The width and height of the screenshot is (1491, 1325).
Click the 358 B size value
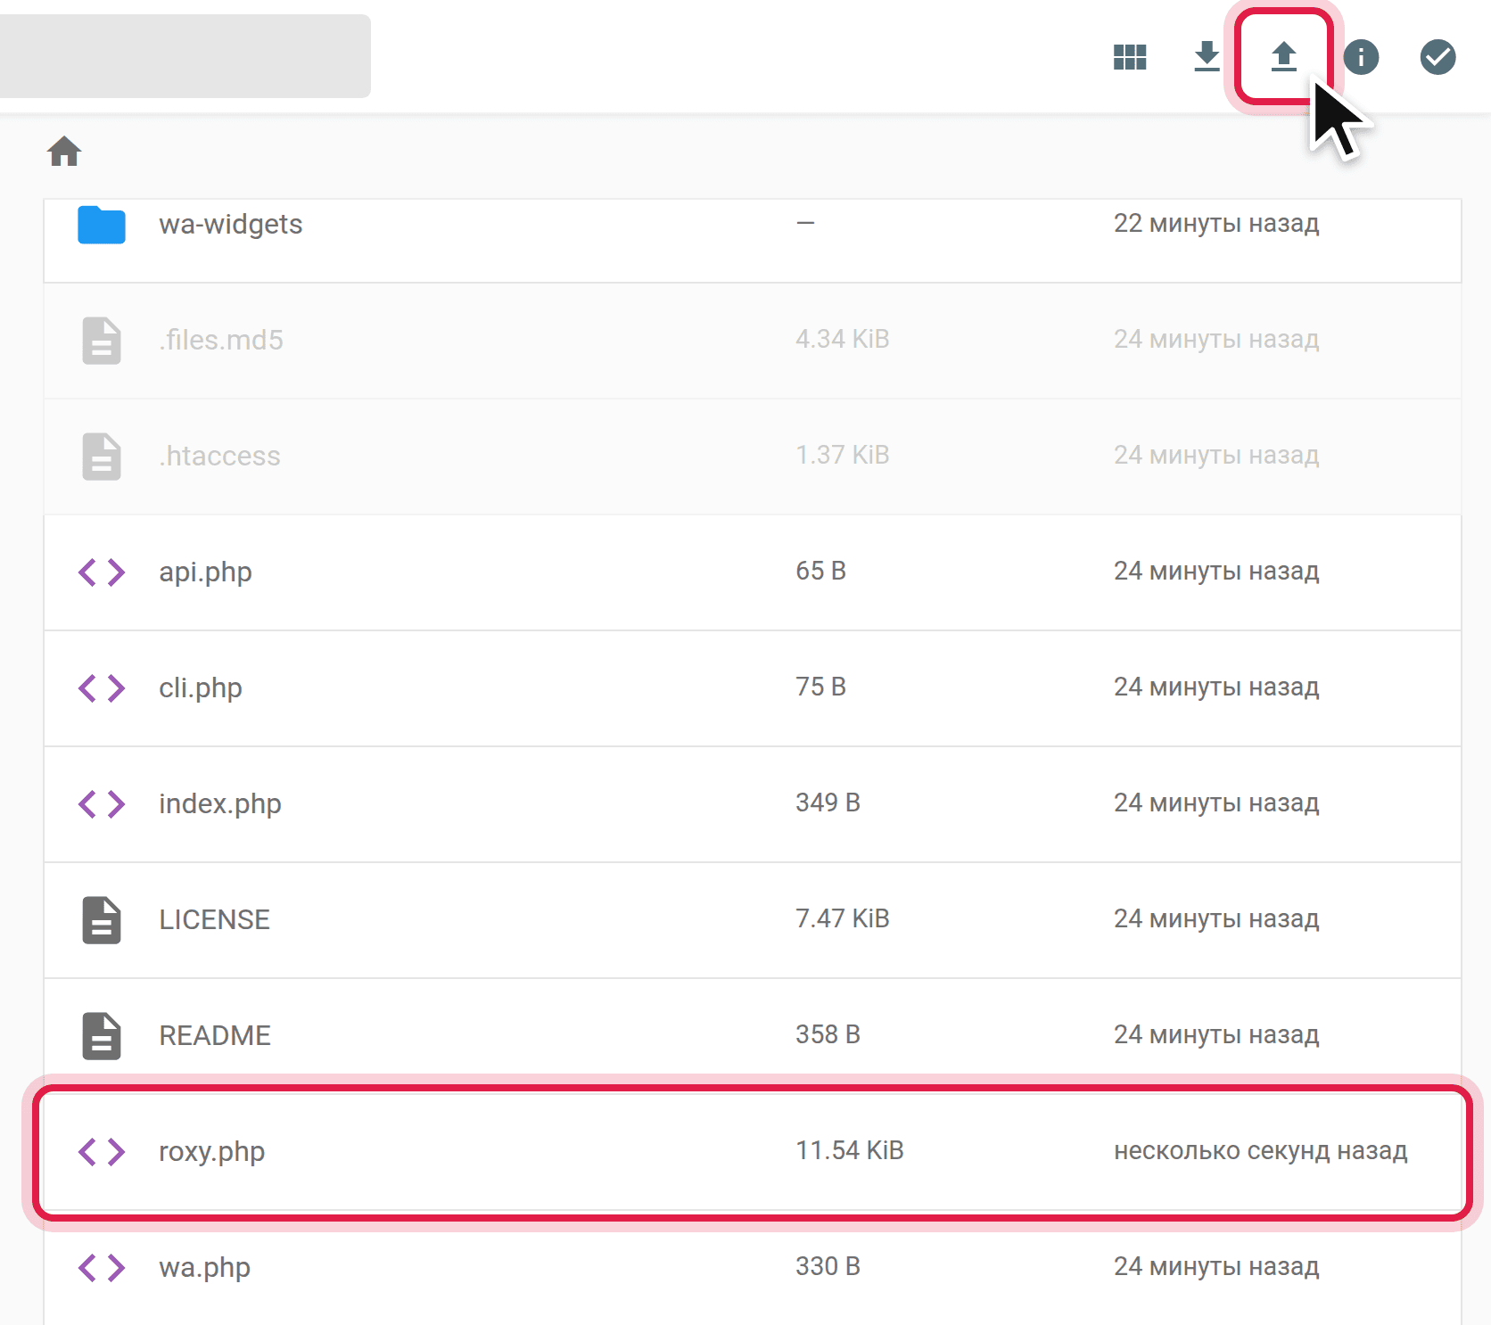point(828,1034)
